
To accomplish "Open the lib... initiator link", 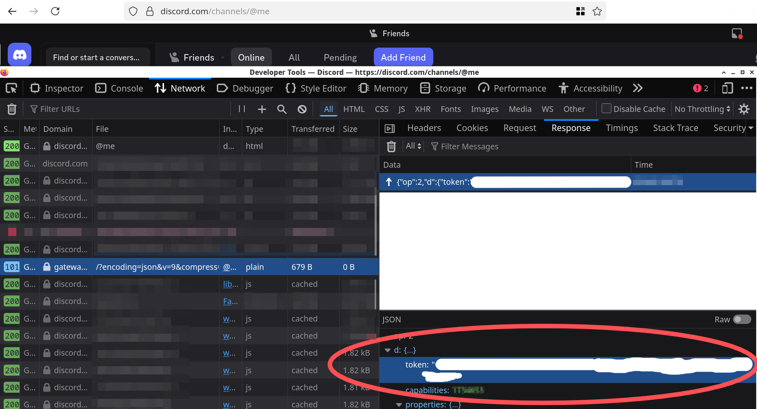I will 230,284.
